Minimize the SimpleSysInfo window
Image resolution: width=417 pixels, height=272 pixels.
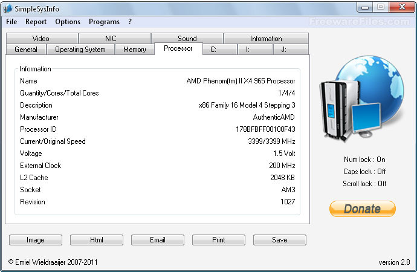365,7
